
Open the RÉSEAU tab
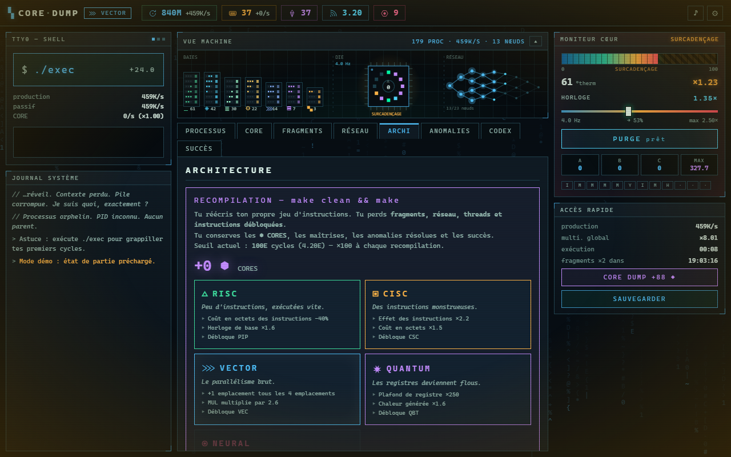tap(355, 131)
